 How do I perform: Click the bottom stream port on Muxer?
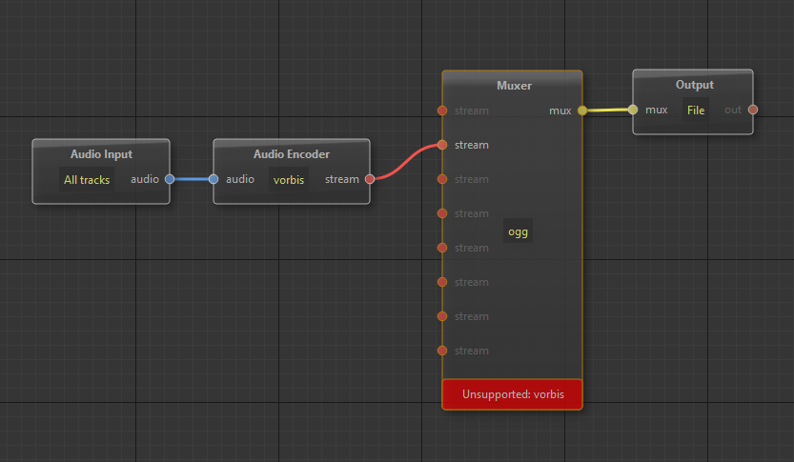pos(442,351)
